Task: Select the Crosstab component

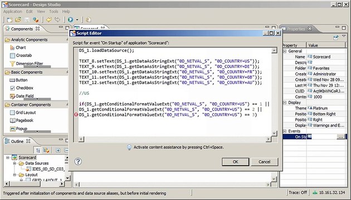Action: pyautogui.click(x=21, y=56)
